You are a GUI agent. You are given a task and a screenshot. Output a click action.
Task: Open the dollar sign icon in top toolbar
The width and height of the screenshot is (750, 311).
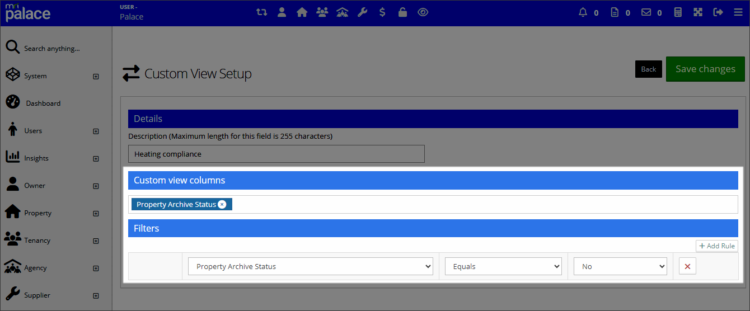[382, 12]
